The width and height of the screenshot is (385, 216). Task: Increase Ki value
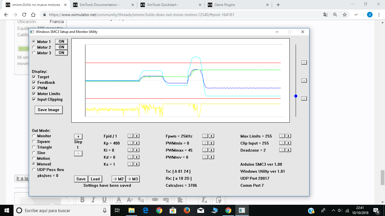(136, 150)
